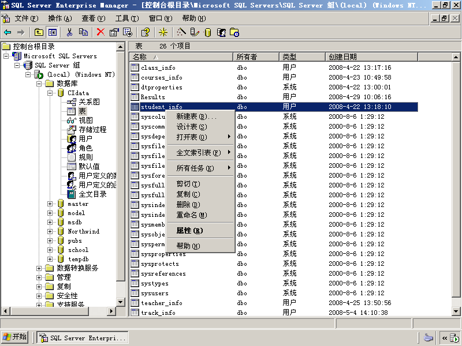Choose 删除(D) from context menu
The width and height of the screenshot is (462, 346).
200,205
